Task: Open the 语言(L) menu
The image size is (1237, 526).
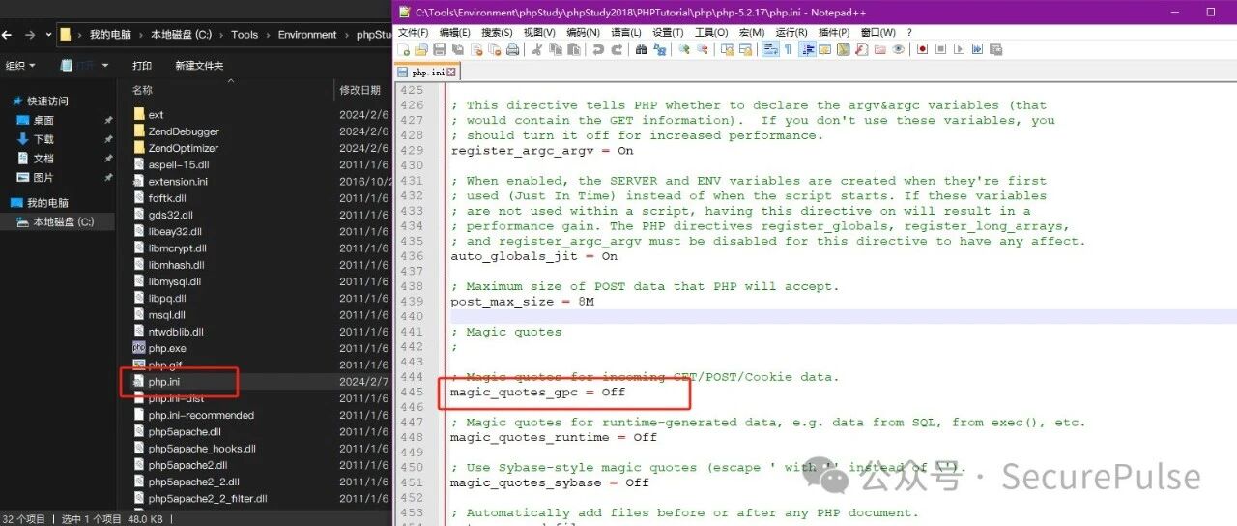Action: (625, 32)
